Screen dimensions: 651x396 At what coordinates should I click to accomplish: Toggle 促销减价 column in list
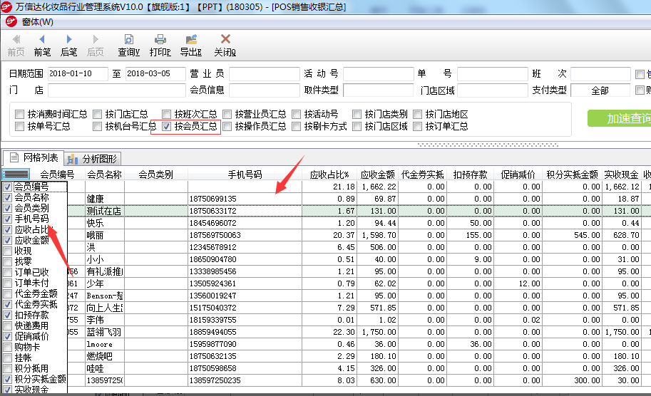click(7, 336)
